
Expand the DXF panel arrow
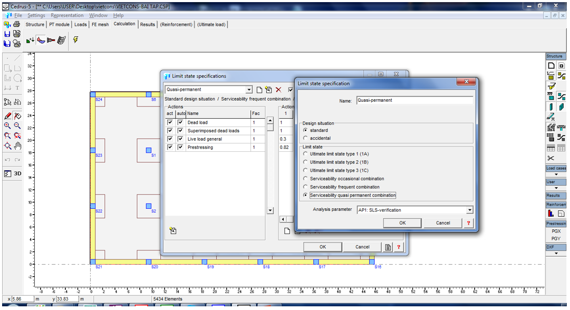[x=556, y=253]
